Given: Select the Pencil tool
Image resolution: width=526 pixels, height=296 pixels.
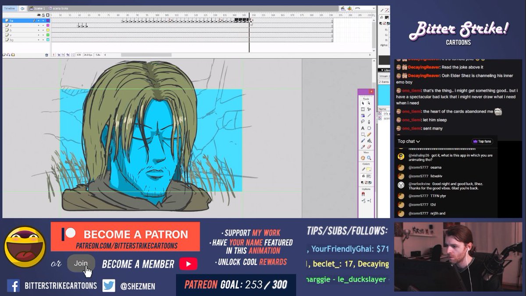Looking at the screenshot, I should (369, 134).
